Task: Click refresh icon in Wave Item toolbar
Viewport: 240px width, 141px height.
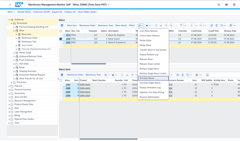Action: [x=122, y=75]
